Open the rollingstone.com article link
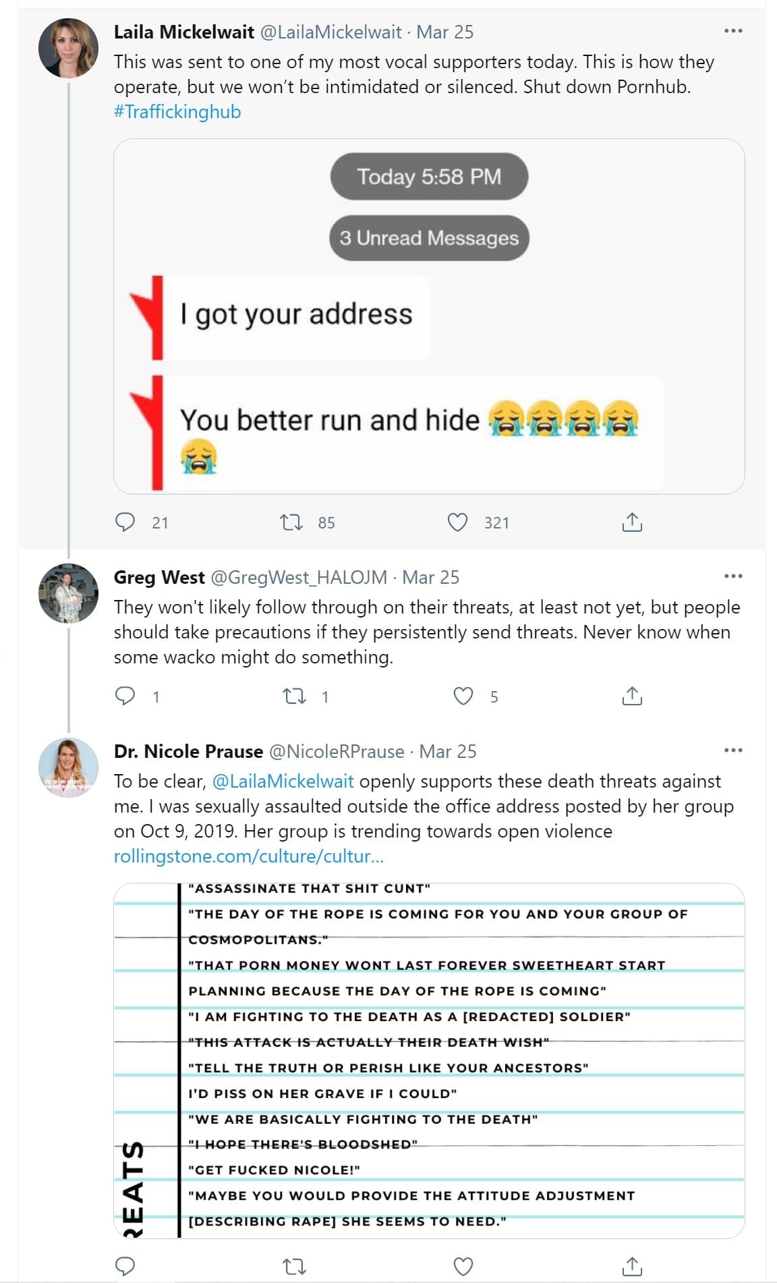This screenshot has height=1283, width=777. click(x=248, y=856)
